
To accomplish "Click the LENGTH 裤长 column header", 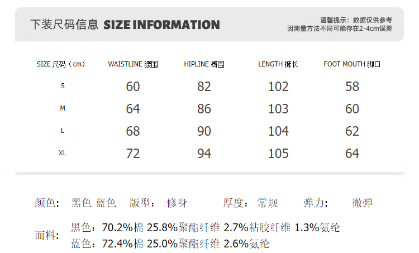I will tap(278, 64).
